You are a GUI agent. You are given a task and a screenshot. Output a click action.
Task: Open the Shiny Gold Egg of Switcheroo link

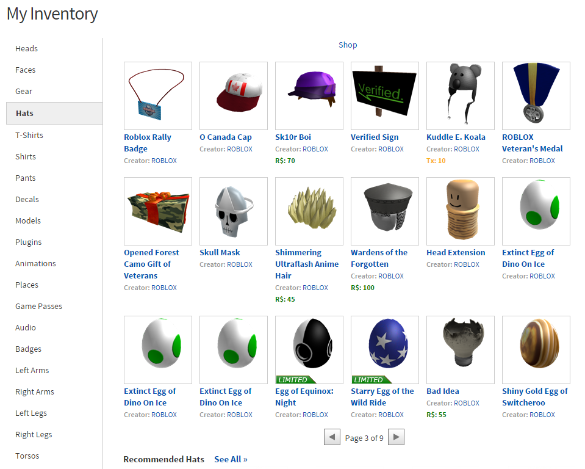click(x=534, y=397)
